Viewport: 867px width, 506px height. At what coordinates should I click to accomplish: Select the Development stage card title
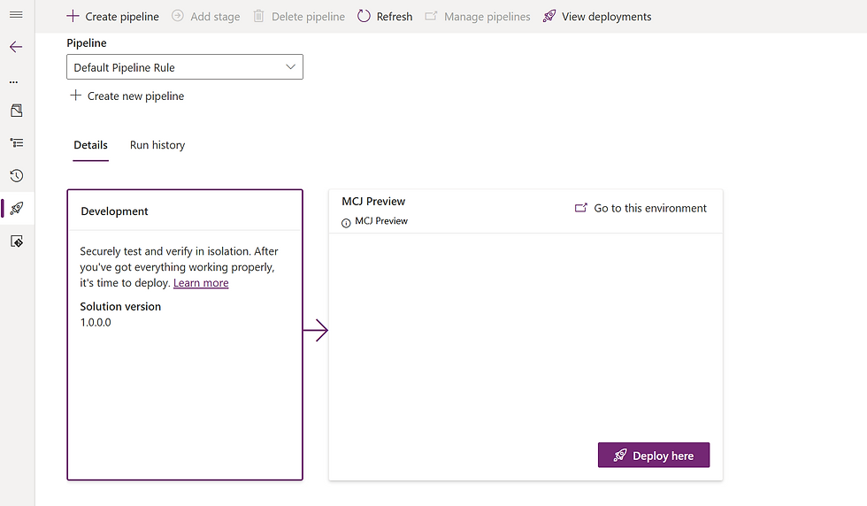click(x=114, y=211)
